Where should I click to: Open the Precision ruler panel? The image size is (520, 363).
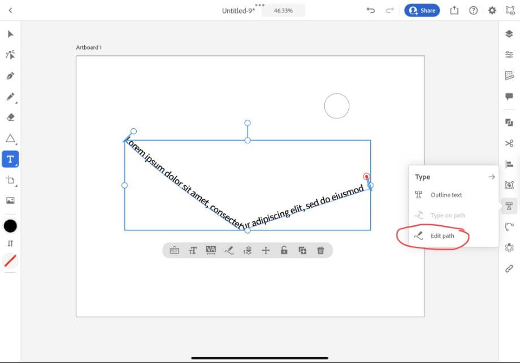(x=509, y=76)
